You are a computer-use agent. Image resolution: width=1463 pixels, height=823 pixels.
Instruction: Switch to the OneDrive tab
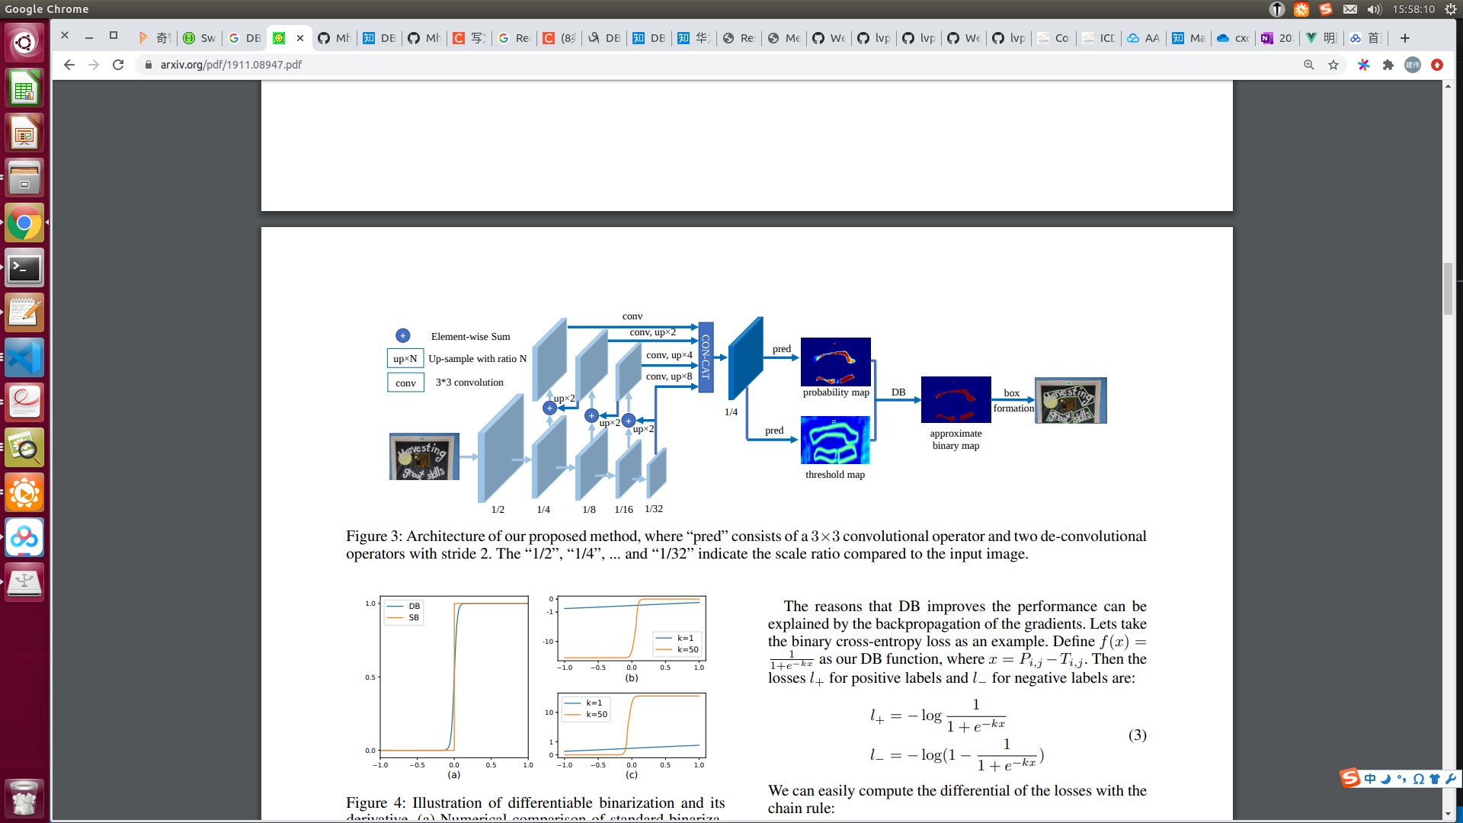(x=1231, y=38)
